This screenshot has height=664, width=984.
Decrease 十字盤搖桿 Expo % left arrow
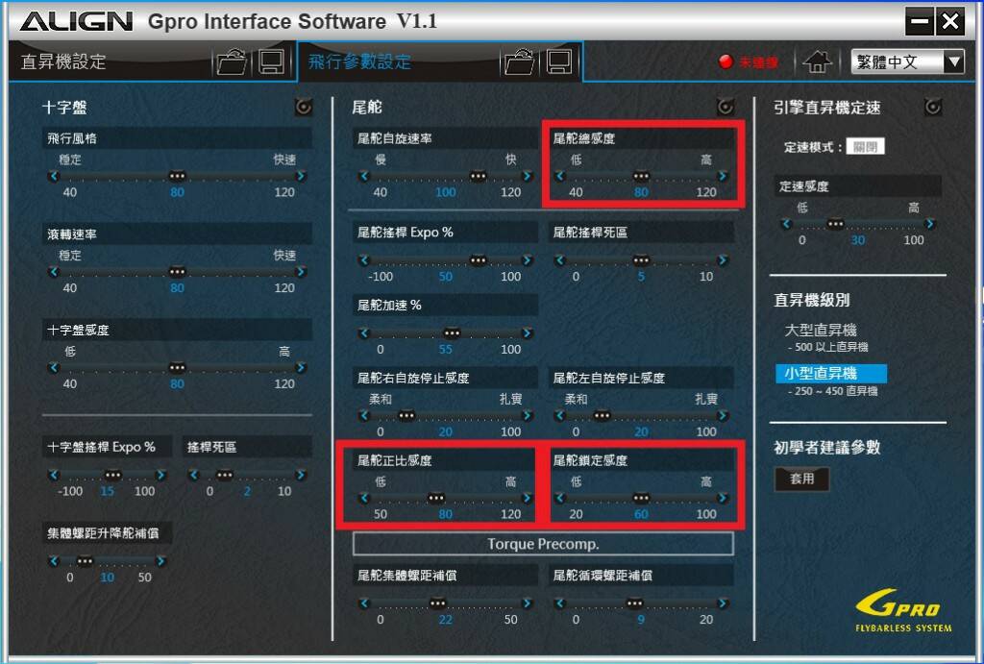click(54, 475)
